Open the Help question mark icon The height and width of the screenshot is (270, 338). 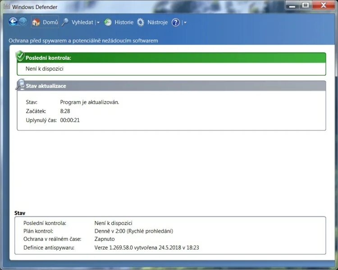click(176, 22)
